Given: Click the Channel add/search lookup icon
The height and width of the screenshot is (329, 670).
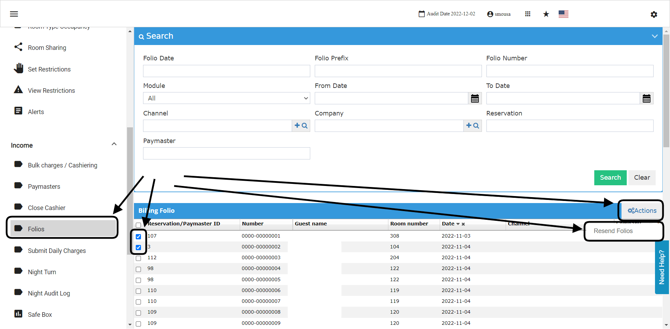Looking at the screenshot, I should click(301, 126).
